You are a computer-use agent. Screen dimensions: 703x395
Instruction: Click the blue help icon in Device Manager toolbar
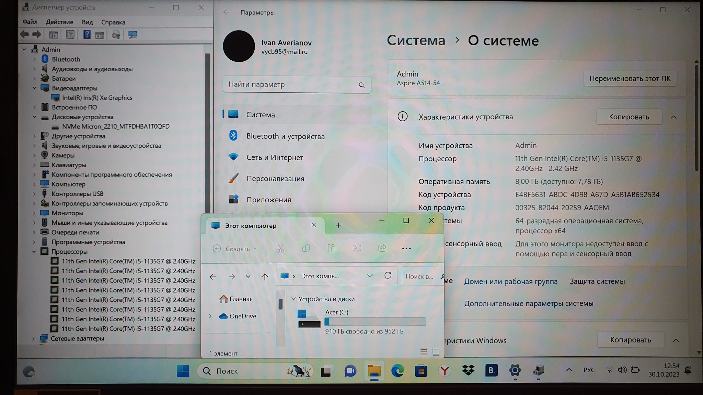pos(87,35)
